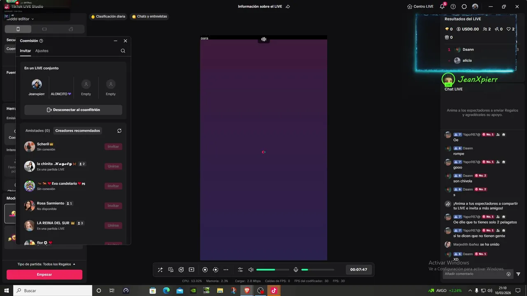The image size is (527, 296).
Task: Click Unirse next to la chinita Nagely
Action: 113,166
